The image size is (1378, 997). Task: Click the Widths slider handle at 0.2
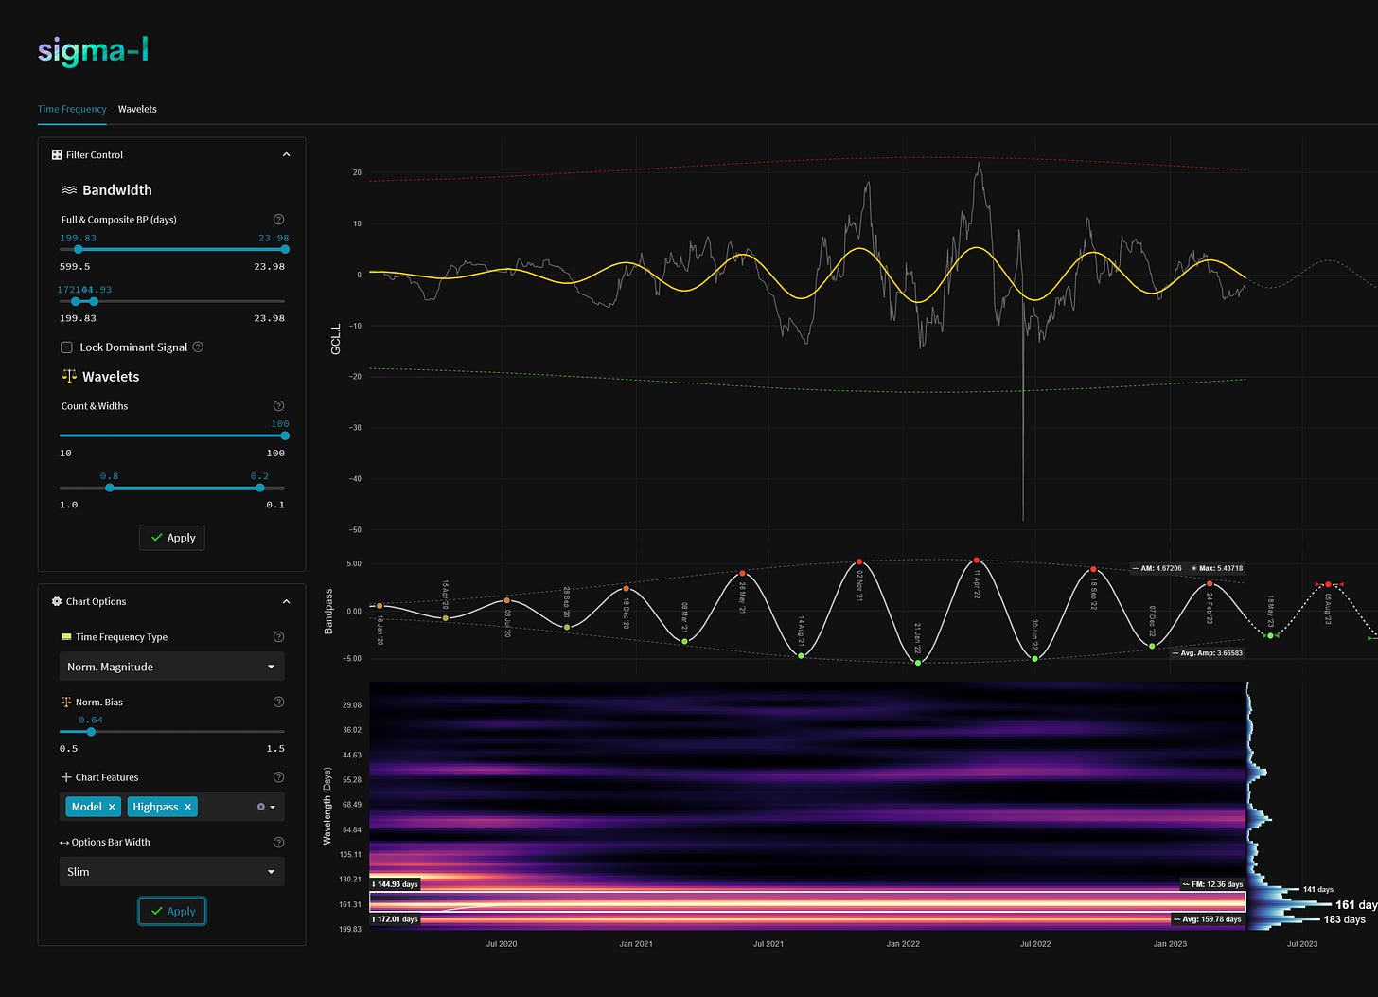(x=259, y=488)
